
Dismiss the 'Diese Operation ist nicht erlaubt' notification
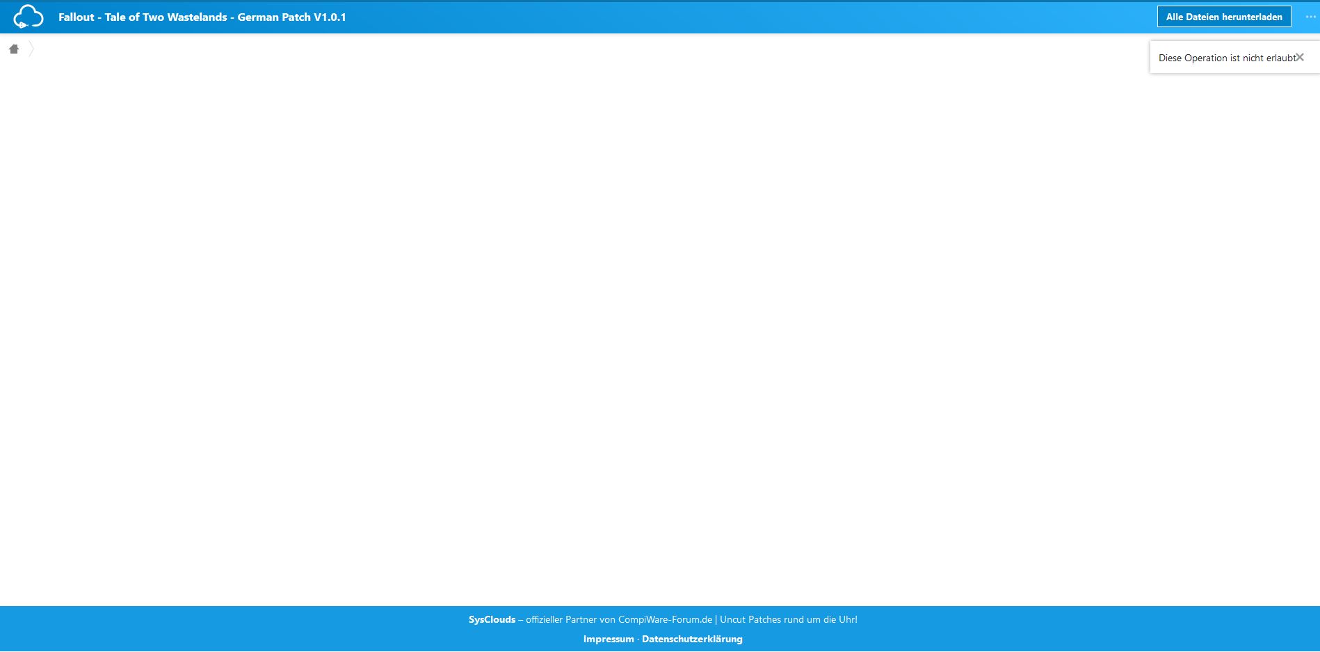[x=1300, y=57]
